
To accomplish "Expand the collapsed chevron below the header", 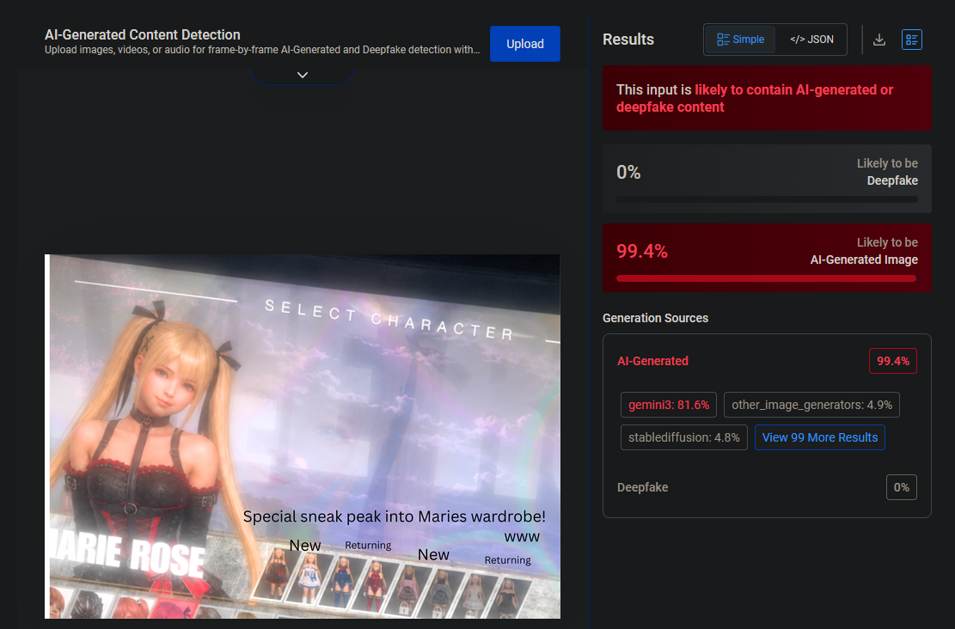I will [302, 75].
